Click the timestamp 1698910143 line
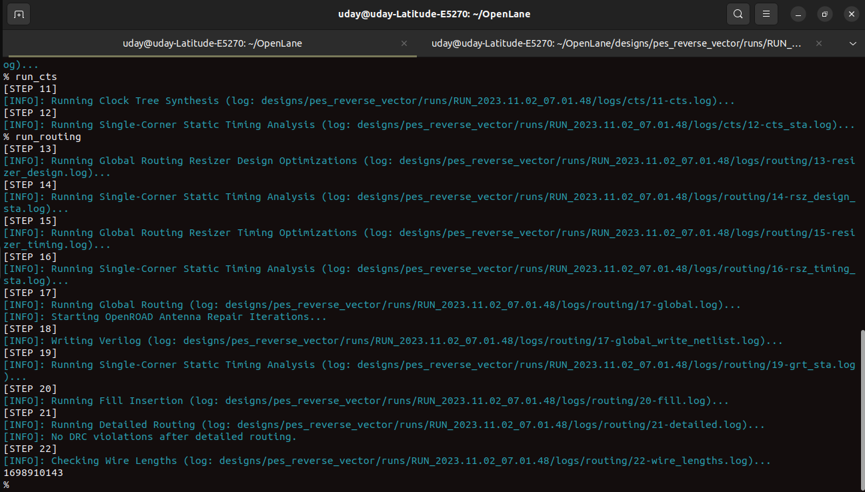865x492 pixels. pos(34,472)
